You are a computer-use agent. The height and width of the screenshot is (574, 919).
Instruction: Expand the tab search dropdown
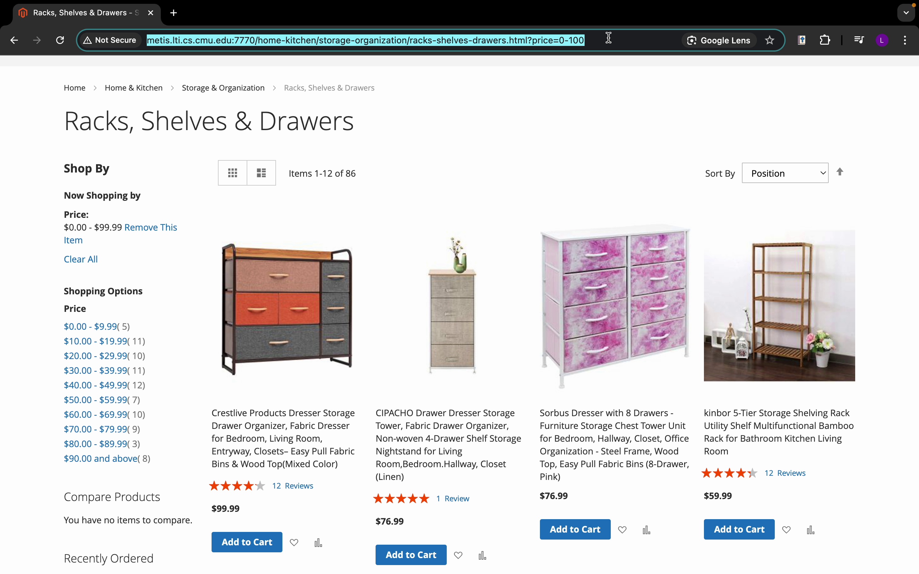tap(906, 13)
